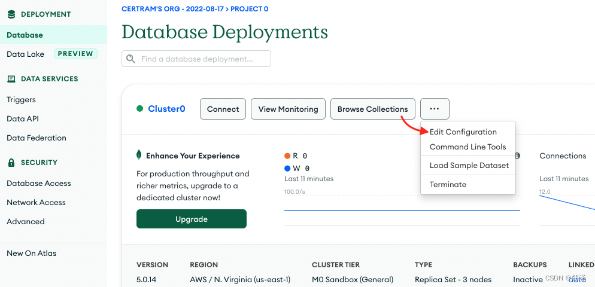Click the CERTRAM'S ORG breadcrumb link
Image resolution: width=595 pixels, height=287 pixels.
coord(172,9)
